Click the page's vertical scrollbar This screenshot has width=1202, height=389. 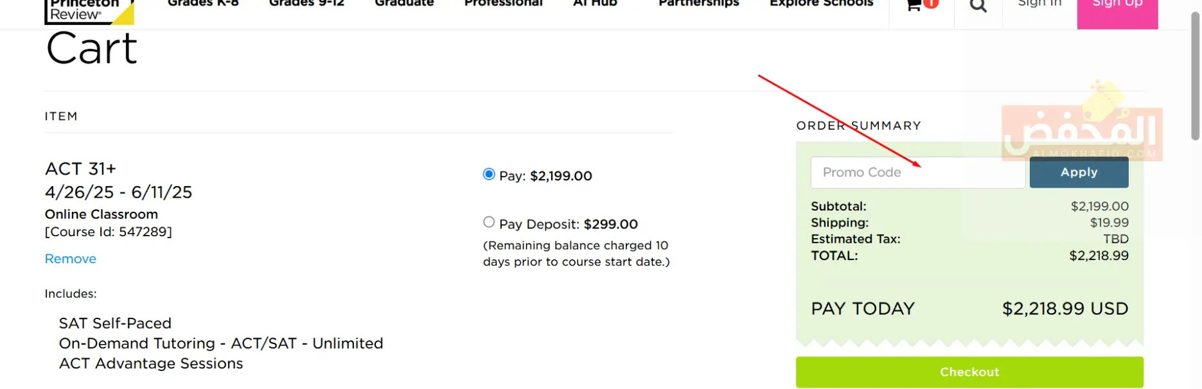[x=1195, y=77]
